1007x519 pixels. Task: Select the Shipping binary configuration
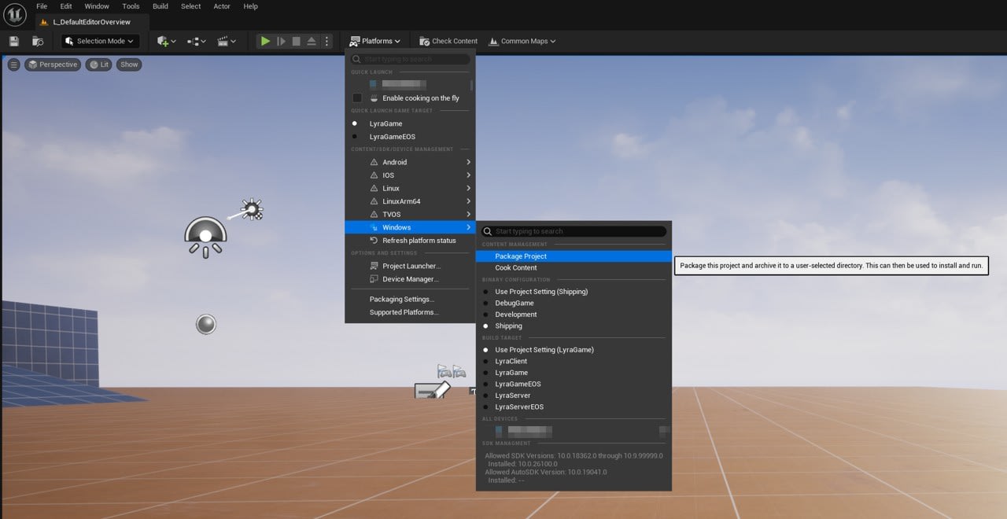(x=509, y=326)
